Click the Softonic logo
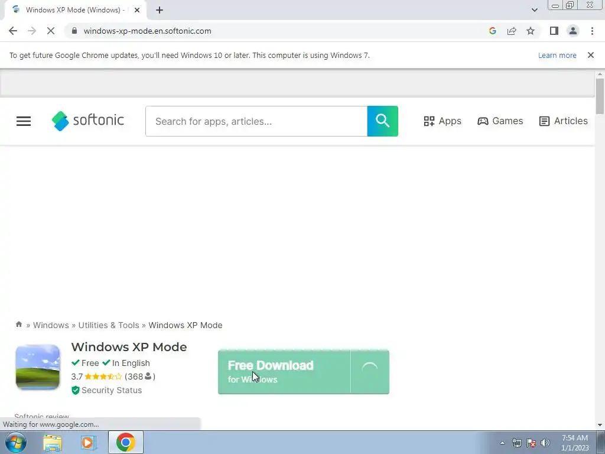 point(88,121)
